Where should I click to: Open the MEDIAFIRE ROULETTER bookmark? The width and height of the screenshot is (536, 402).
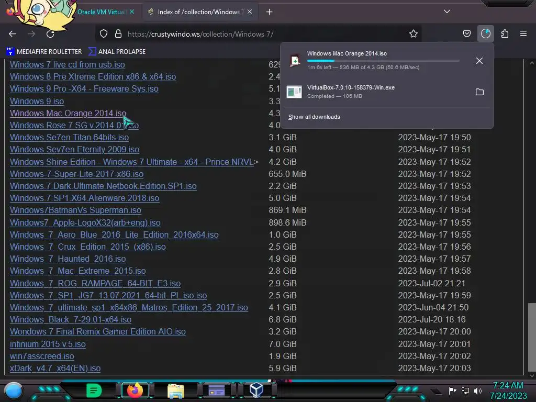coord(44,52)
